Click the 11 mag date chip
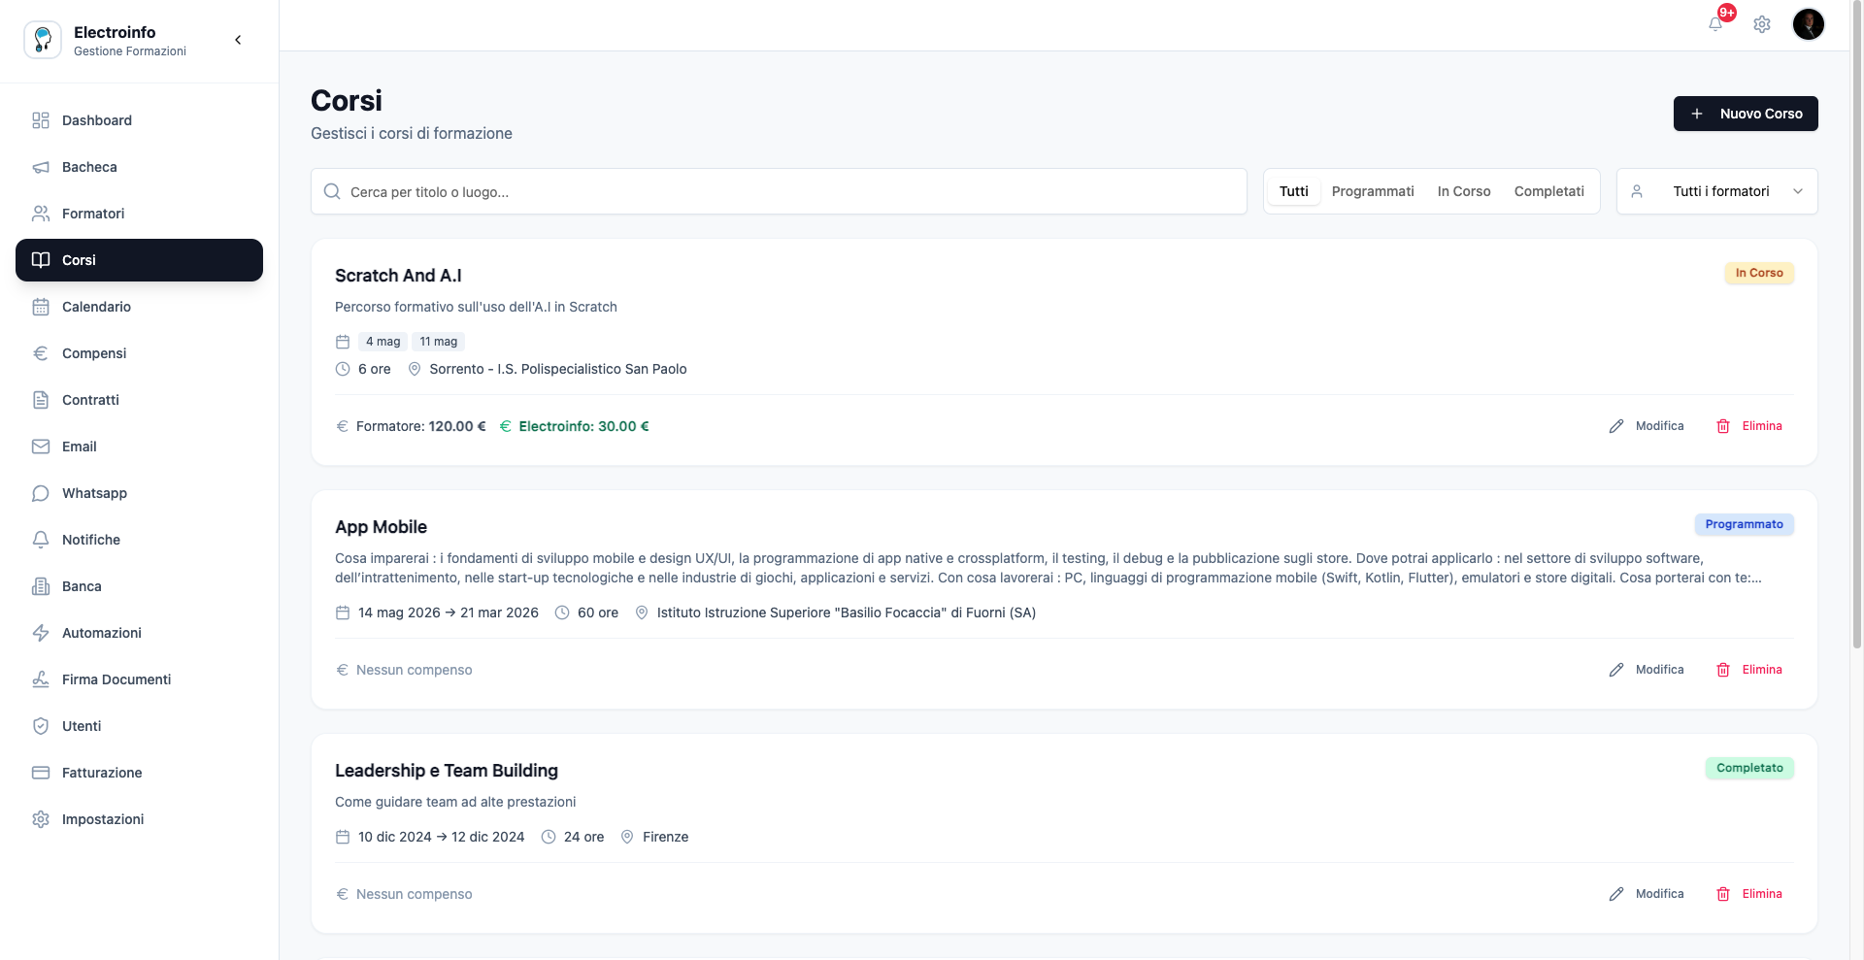 click(x=439, y=342)
